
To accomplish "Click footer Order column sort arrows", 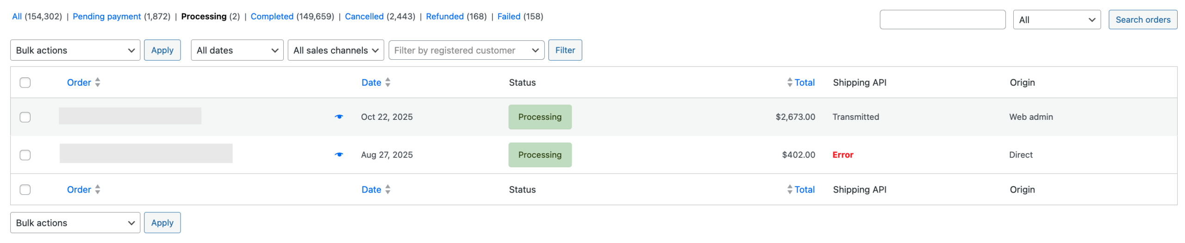I will [x=97, y=189].
